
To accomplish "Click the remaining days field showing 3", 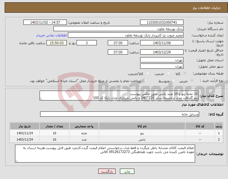I will pos(87,43).
